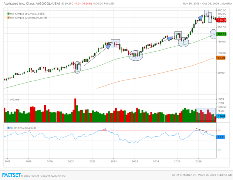This screenshot has height=180, width=233.
Task: Click the RSI 20 oversold level label
Action: coord(219,150)
